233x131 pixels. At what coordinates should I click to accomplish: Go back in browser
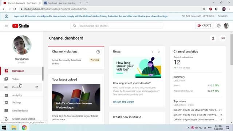4,9
